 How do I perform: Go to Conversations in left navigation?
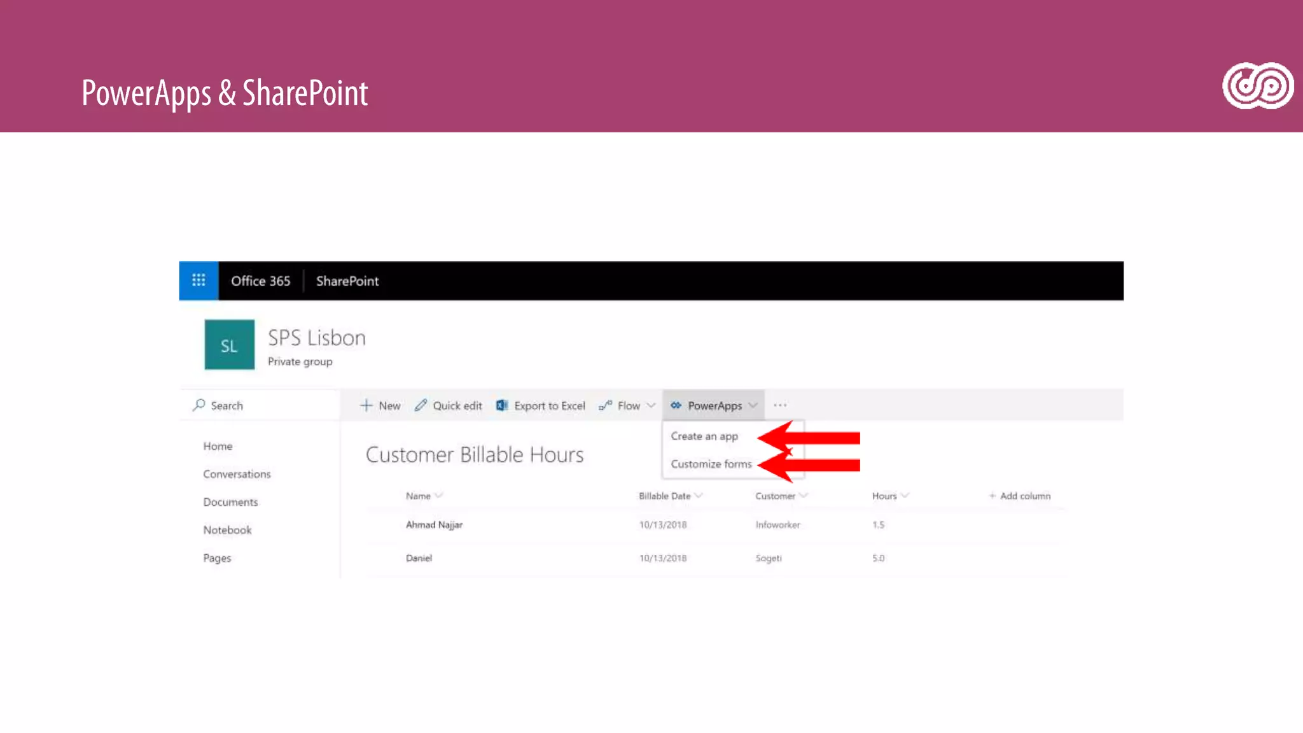point(237,474)
